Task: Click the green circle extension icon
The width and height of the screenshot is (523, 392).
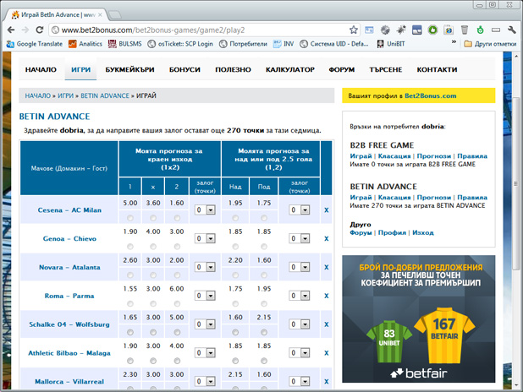Action: (x=432, y=30)
